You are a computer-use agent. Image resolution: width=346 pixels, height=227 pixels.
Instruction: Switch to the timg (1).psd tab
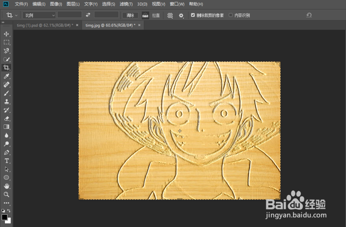(x=45, y=25)
